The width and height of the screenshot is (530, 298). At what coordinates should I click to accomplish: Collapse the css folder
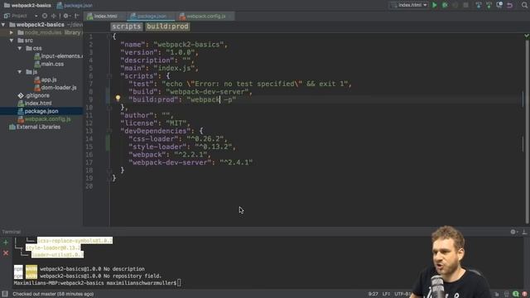point(20,48)
